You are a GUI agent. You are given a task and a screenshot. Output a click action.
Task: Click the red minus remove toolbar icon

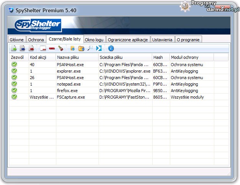pyautogui.click(x=52, y=49)
